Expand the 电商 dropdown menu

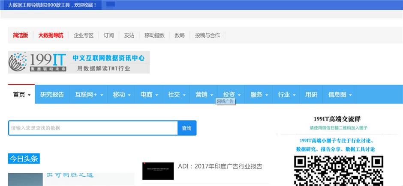(149, 94)
